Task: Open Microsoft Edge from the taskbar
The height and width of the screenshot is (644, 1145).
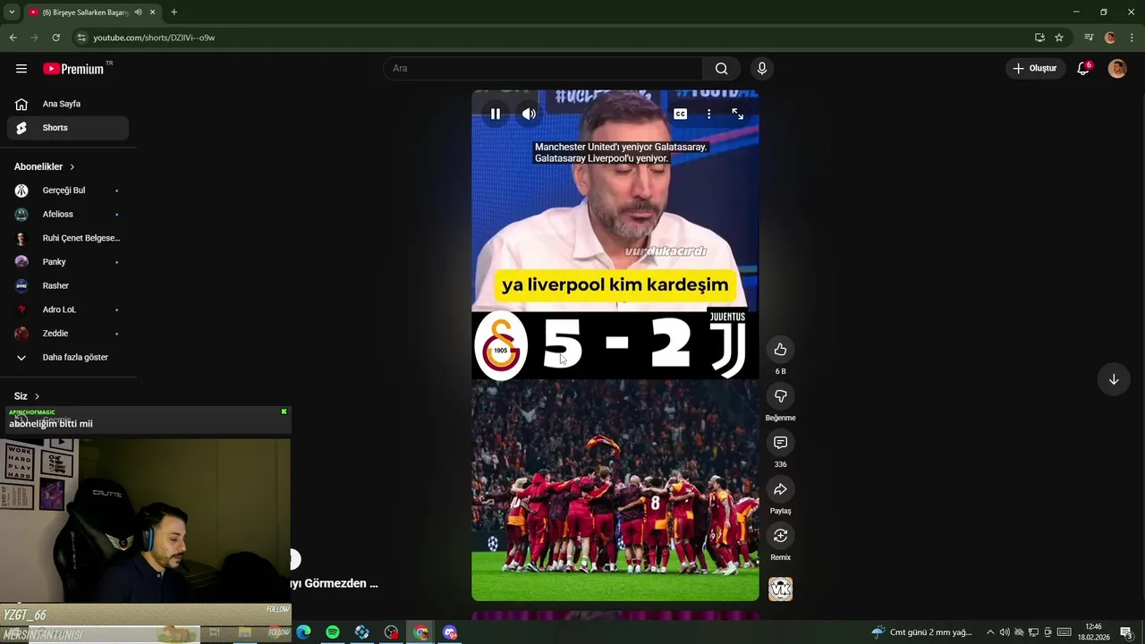Action: [303, 632]
